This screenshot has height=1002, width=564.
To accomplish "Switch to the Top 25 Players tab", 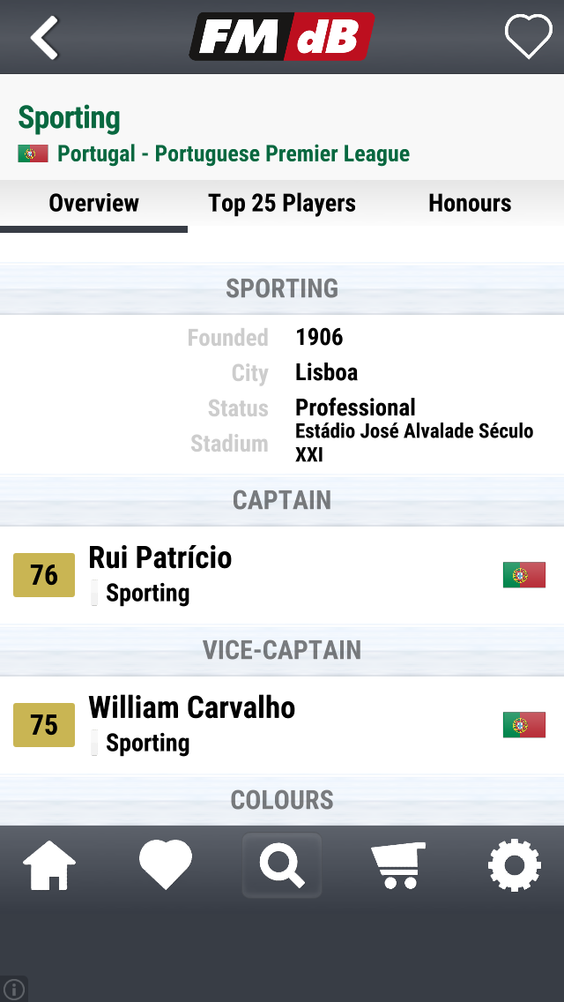I will pos(282,203).
